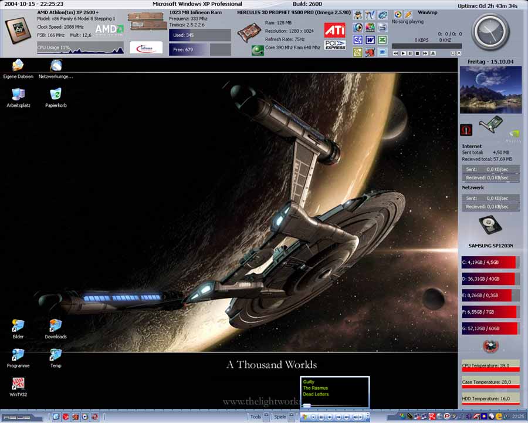Click the WinAmp panel close X button
The width and height of the screenshot is (528, 423).
[459, 53]
